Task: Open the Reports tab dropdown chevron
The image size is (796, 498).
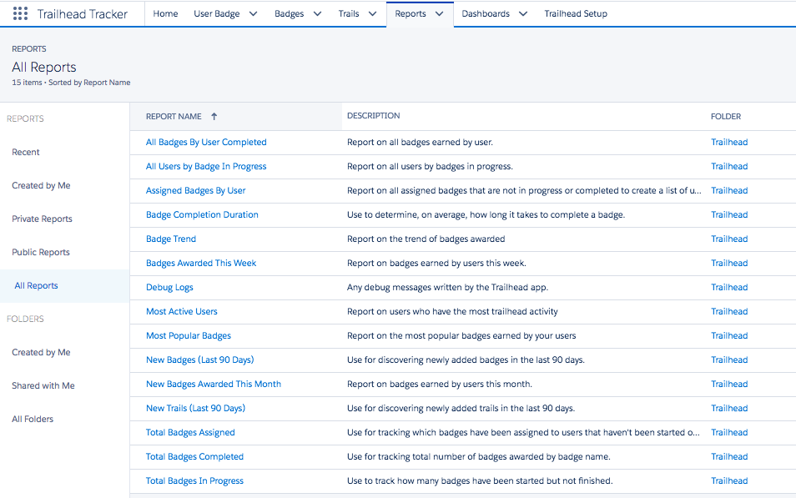Action: (439, 14)
